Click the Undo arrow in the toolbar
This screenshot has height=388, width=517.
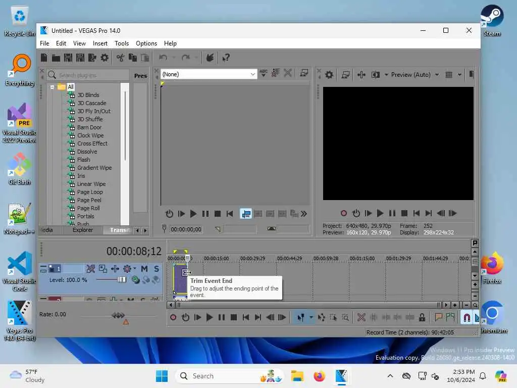click(163, 58)
